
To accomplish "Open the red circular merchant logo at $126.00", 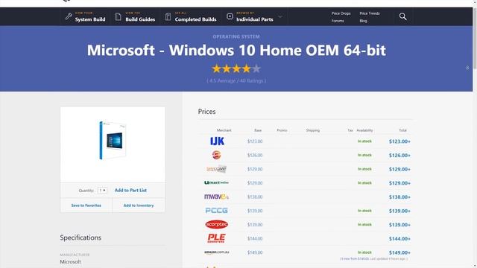I will [216, 155].
